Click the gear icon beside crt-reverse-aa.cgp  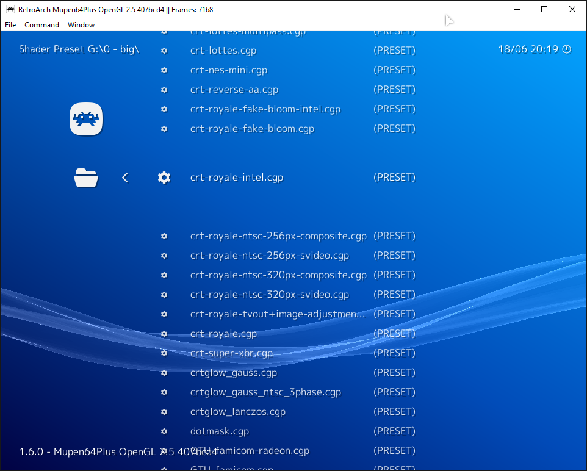[x=164, y=90]
